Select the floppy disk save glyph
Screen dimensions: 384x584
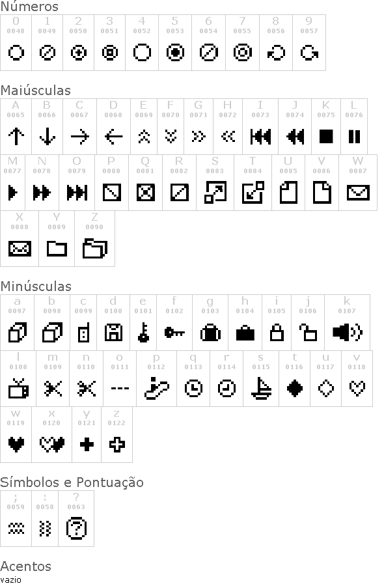pos(113,333)
